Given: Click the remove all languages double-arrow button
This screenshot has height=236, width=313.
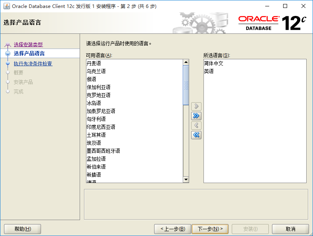Looking at the screenshot, I should pos(196,135).
